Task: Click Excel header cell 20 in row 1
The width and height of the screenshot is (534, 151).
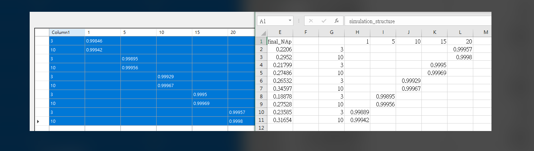Action: tap(460, 41)
